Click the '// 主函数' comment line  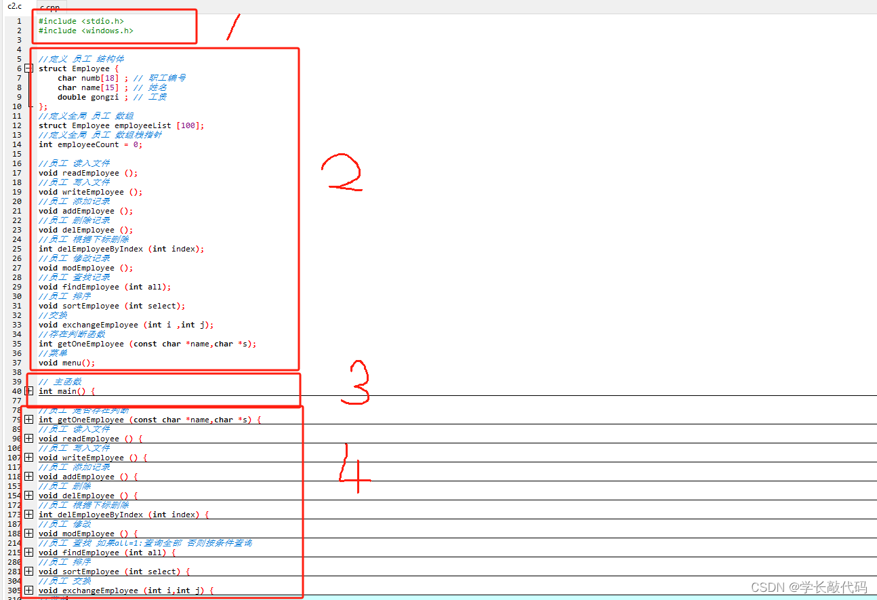(x=60, y=382)
